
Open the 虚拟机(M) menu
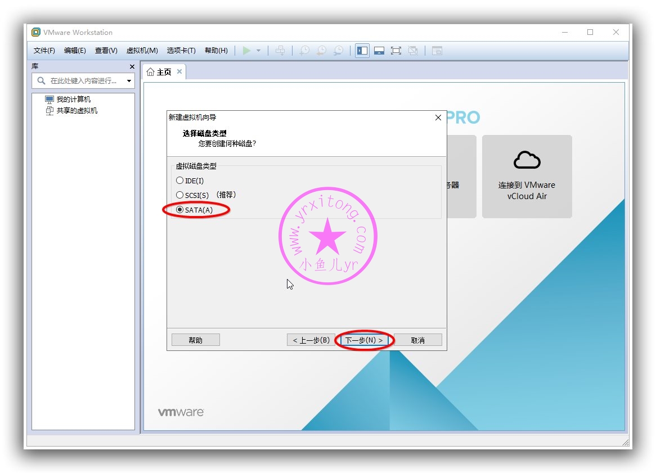tap(142, 51)
